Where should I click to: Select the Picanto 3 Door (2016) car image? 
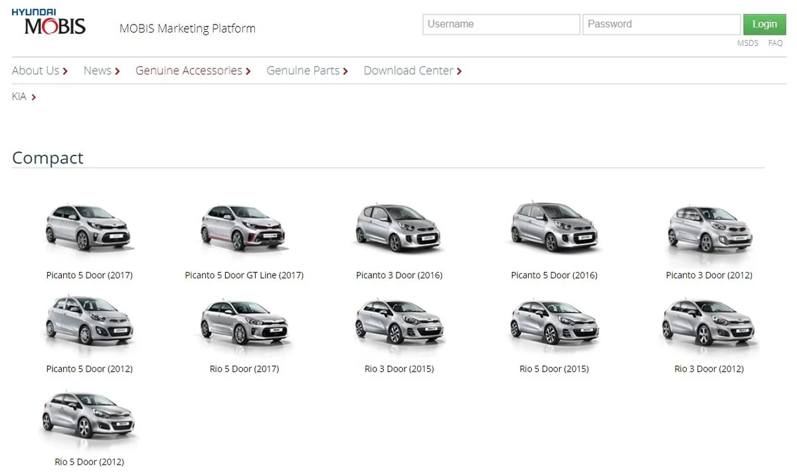[x=399, y=227]
